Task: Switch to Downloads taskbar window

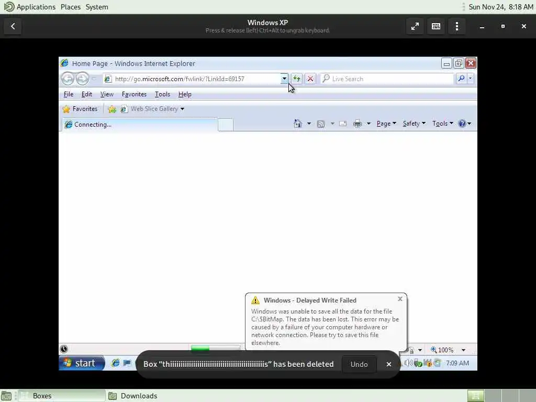Action: [x=132, y=396]
